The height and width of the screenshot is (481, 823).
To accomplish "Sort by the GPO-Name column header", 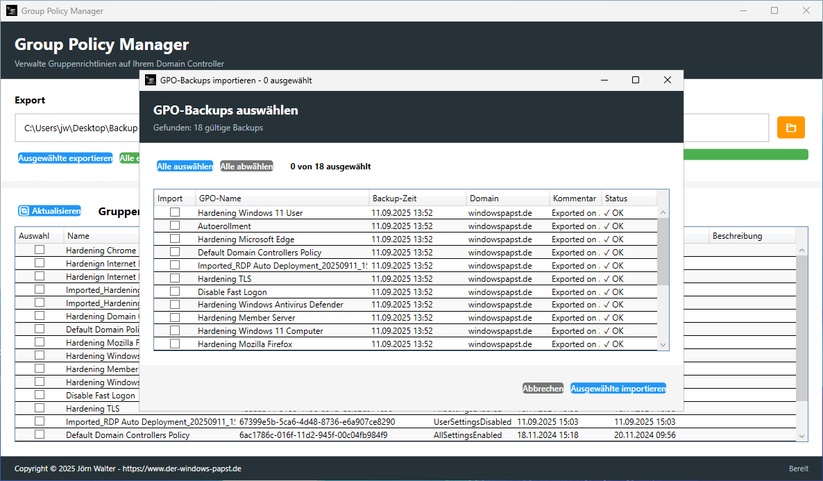I will pos(282,199).
